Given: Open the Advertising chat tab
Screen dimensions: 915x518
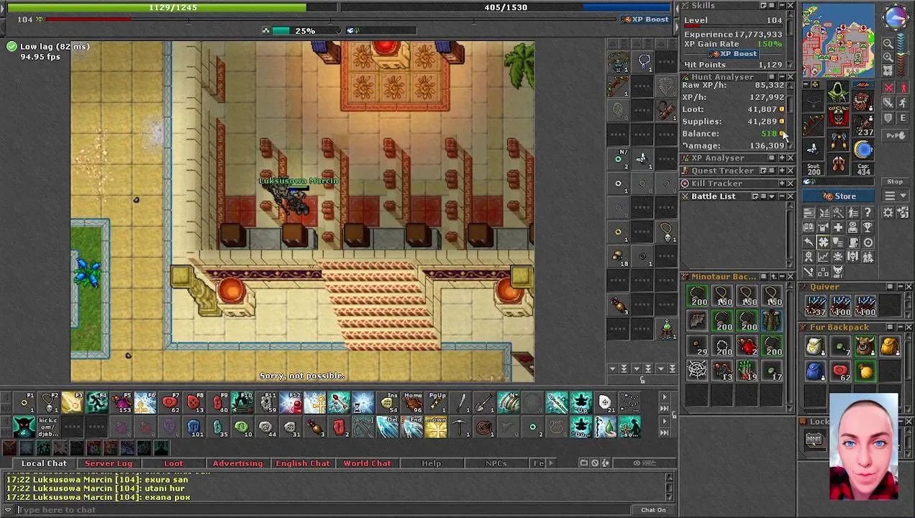Looking at the screenshot, I should click(237, 463).
